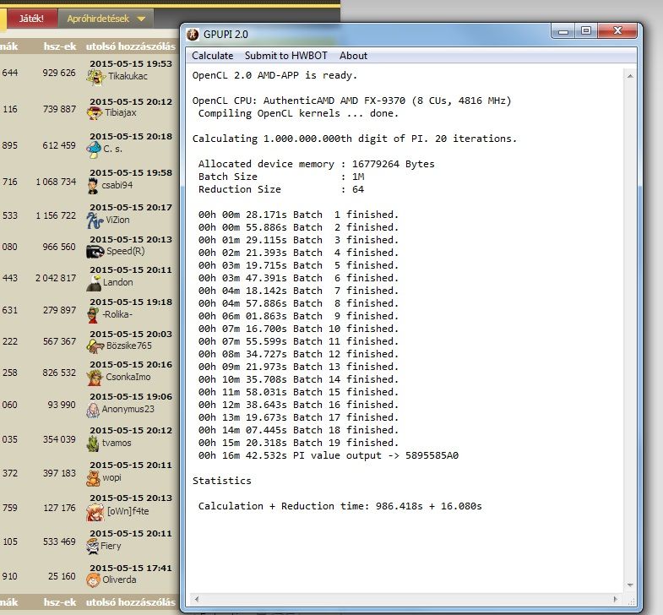Viewport: 663px width, 615px height.
Task: Maximize the GPUPI 2.0 window
Action: pyautogui.click(x=586, y=31)
